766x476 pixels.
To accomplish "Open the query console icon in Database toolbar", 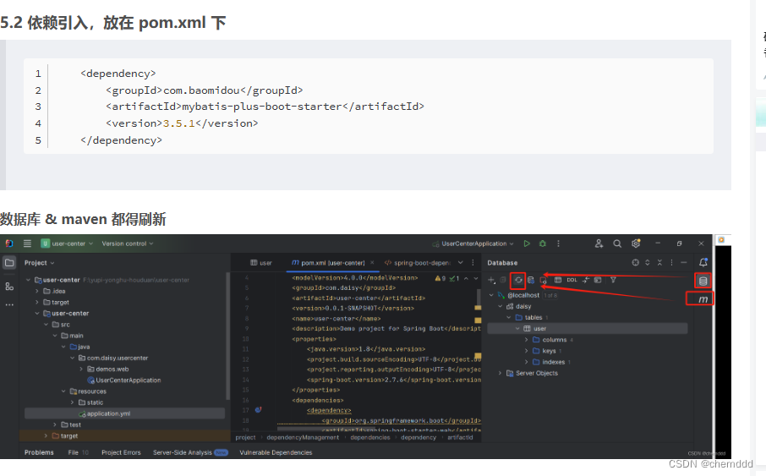I will pyautogui.click(x=598, y=280).
